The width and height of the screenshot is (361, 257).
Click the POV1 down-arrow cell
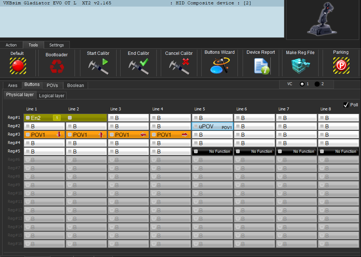click(x=44, y=135)
